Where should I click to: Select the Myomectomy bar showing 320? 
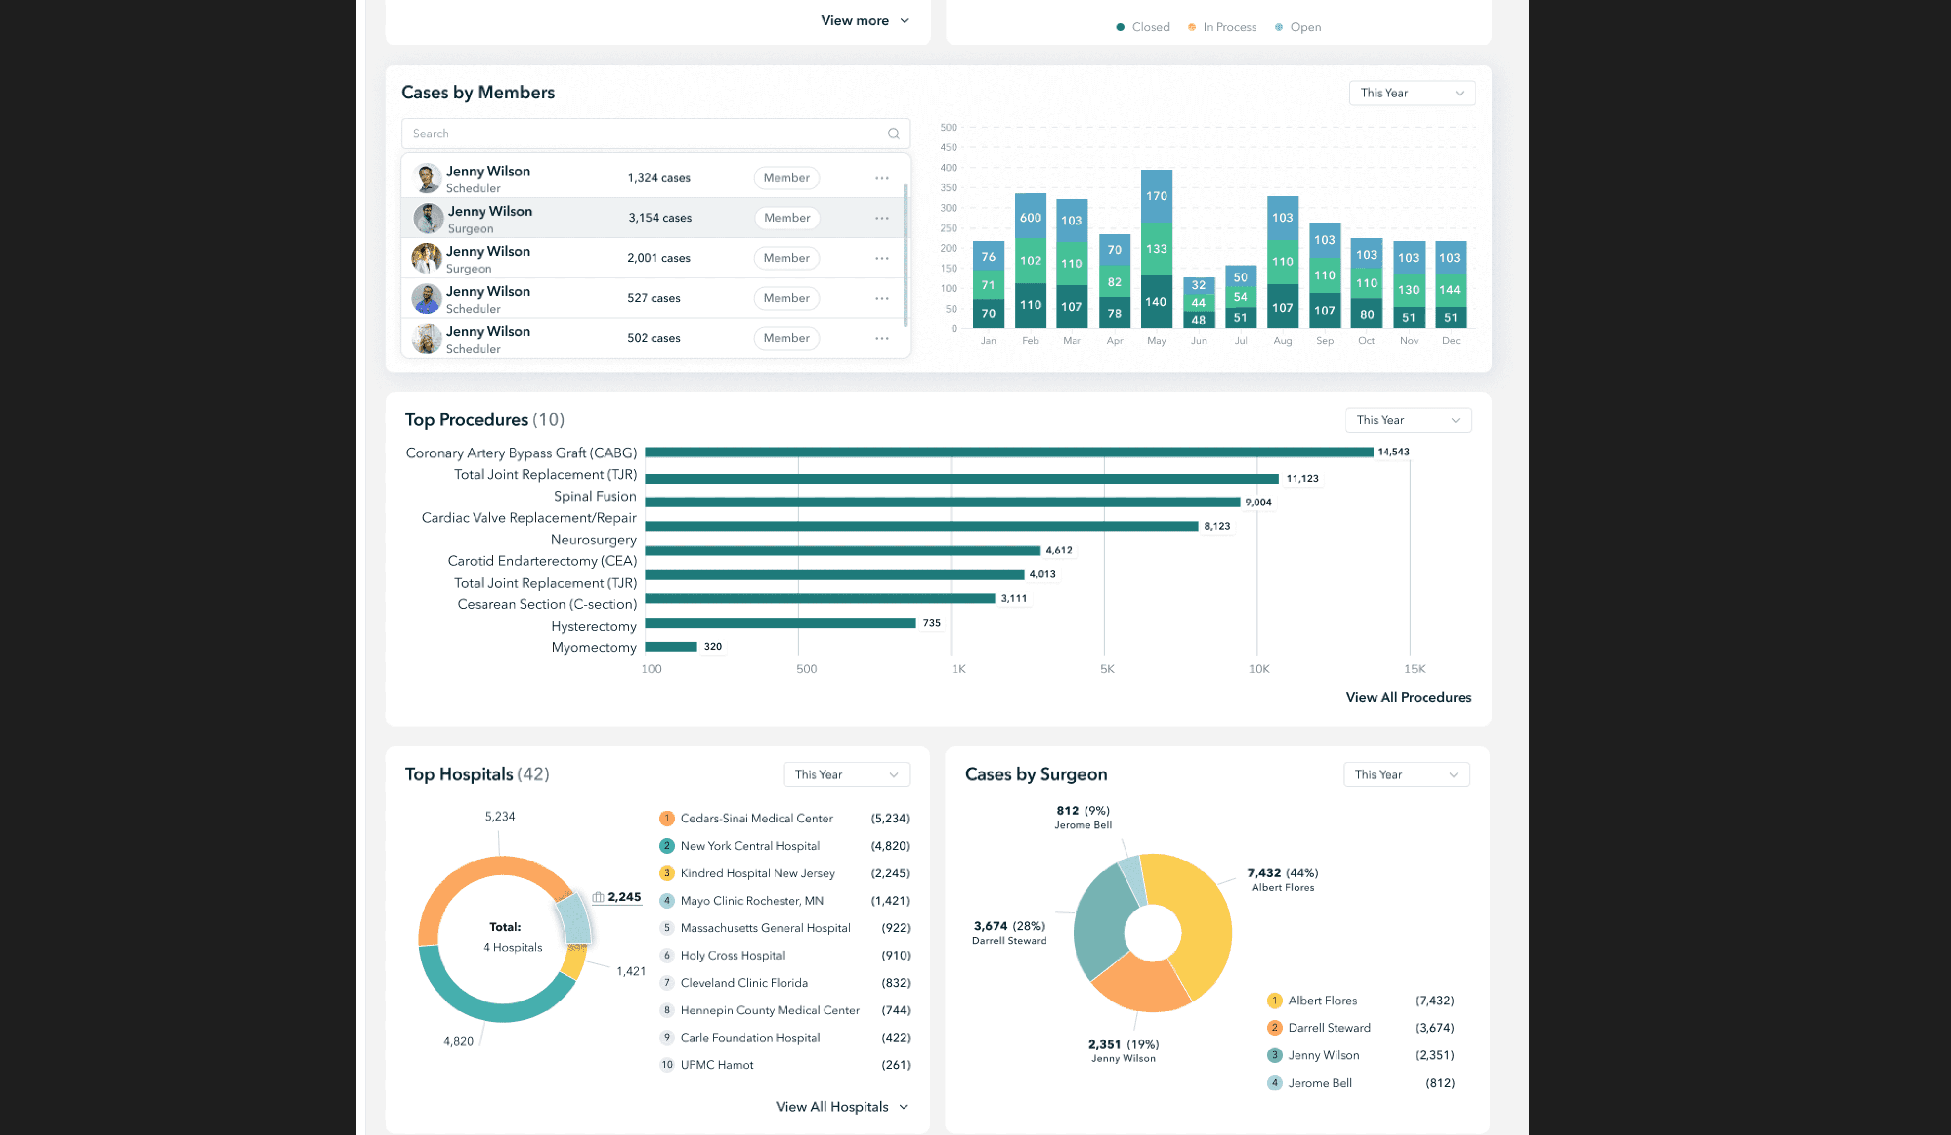pos(671,647)
